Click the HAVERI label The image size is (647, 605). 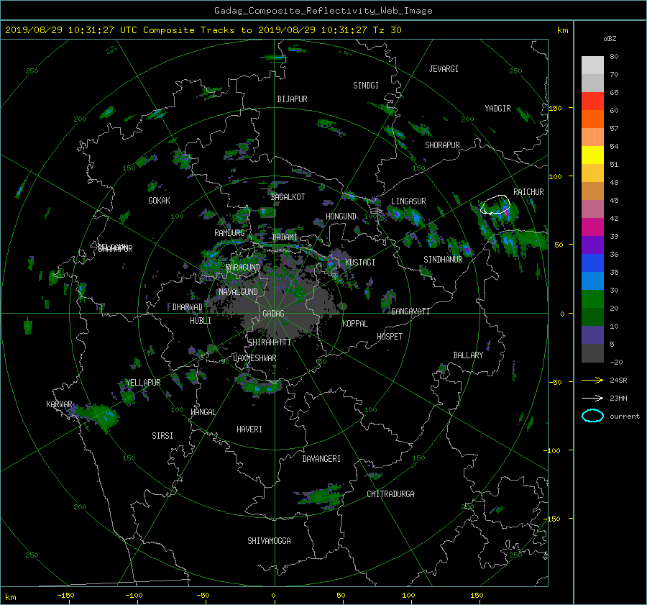pyautogui.click(x=249, y=429)
